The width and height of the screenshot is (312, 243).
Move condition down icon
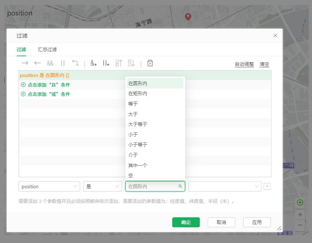coord(131,63)
